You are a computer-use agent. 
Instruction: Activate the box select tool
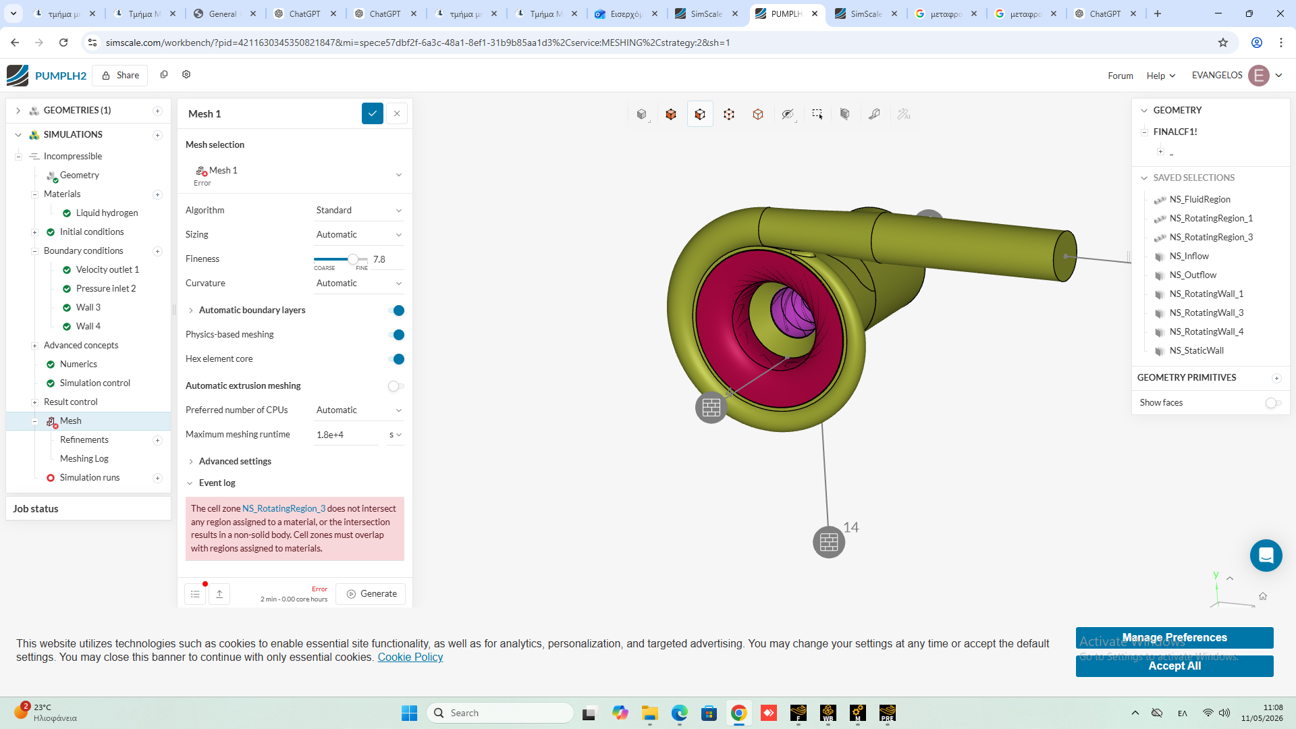tap(817, 114)
